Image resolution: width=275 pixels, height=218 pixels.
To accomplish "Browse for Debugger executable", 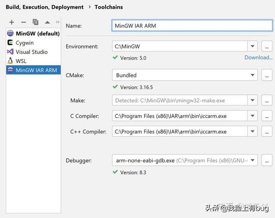I will pyautogui.click(x=267, y=160).
